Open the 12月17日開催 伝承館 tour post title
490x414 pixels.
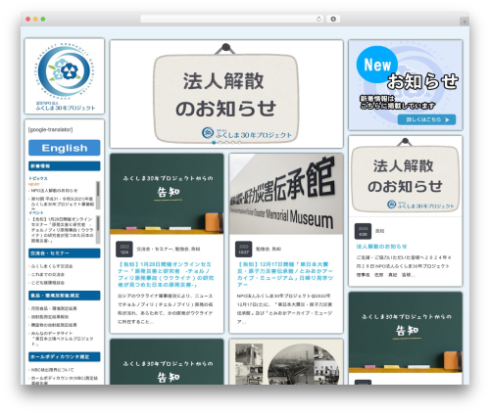point(285,274)
